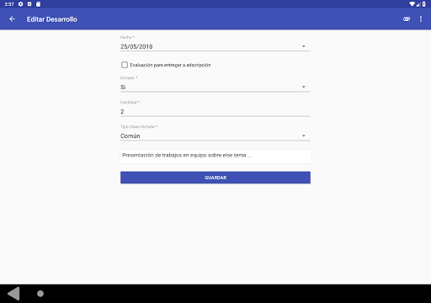Tap the Wi-Fi status icon

pos(412,4)
